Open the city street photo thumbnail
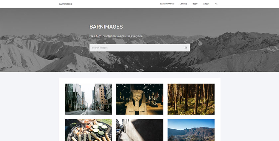The image size is (279, 141). click(88, 99)
